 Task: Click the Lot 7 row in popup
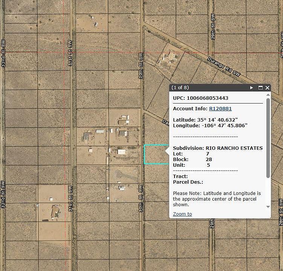[x=191, y=154]
